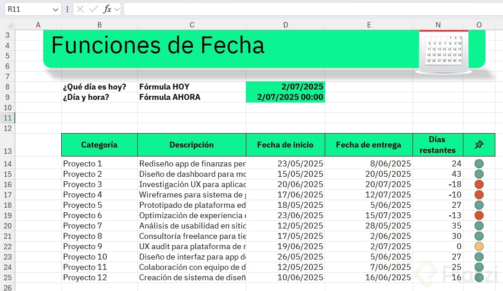Select 'Rediseño app de finanzas' description cell
Screen dimensions: 503x291
pyautogui.click(x=192, y=164)
